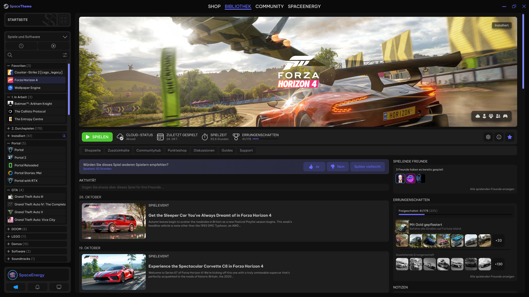Image resolution: width=529 pixels, height=297 pixels.
Task: Open the Zusatzinhalte tab
Action: point(118,150)
